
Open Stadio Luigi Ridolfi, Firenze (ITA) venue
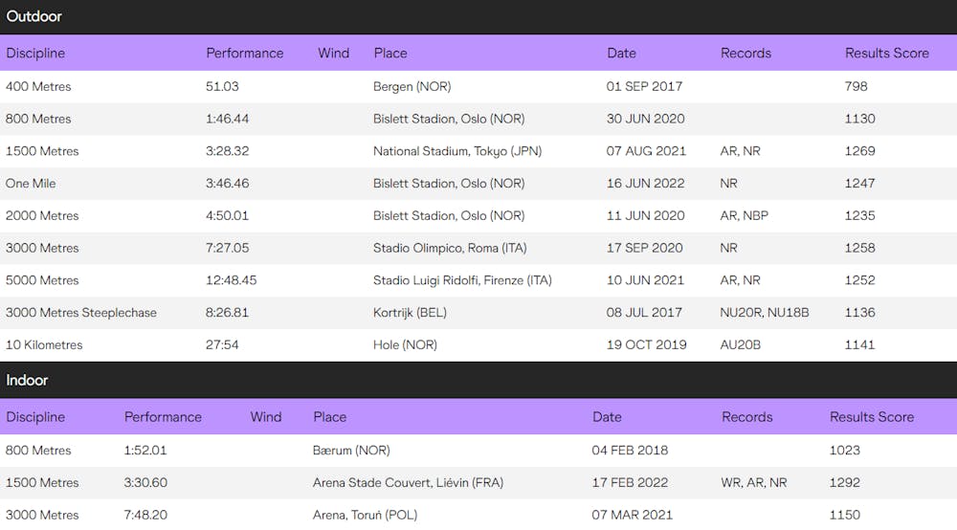pos(462,280)
